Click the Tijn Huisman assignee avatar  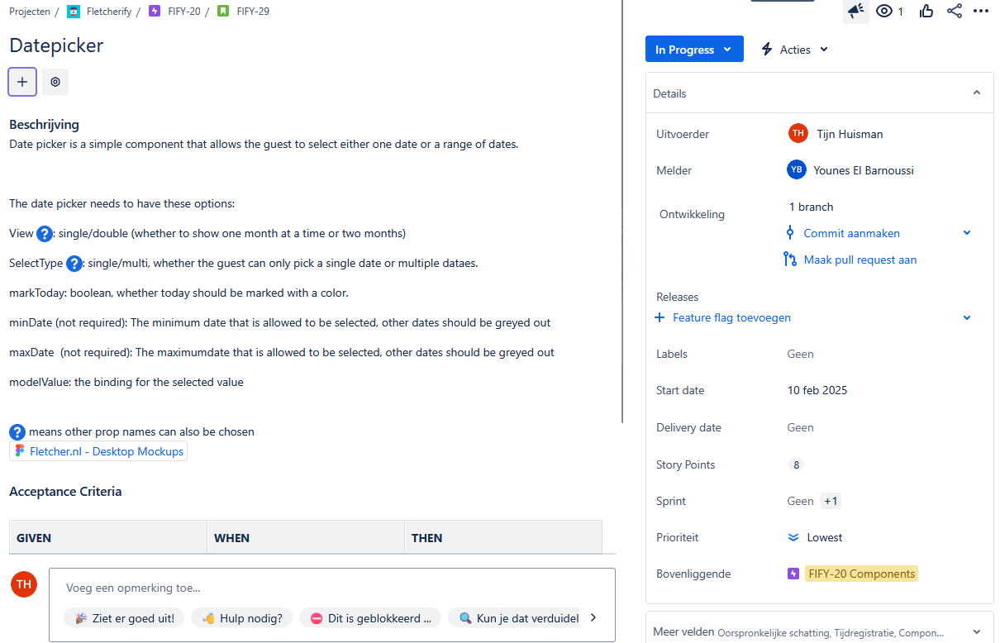coord(798,134)
